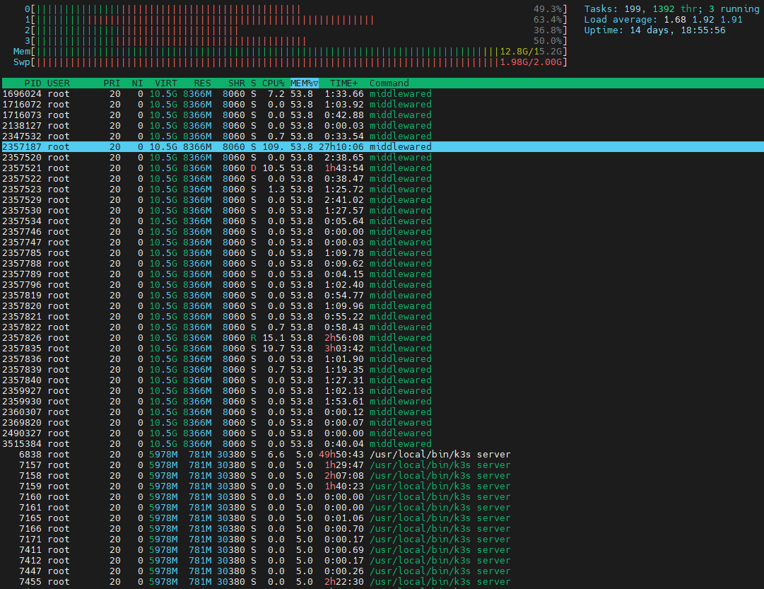Select k3s server row PID 7455
This screenshot has height=589, width=764.
point(382,582)
